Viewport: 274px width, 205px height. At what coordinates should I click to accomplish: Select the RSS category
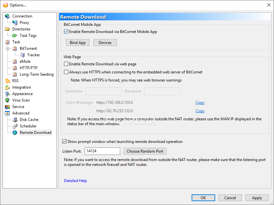click(15, 81)
